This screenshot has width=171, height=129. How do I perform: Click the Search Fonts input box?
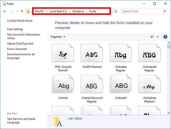tap(142, 11)
